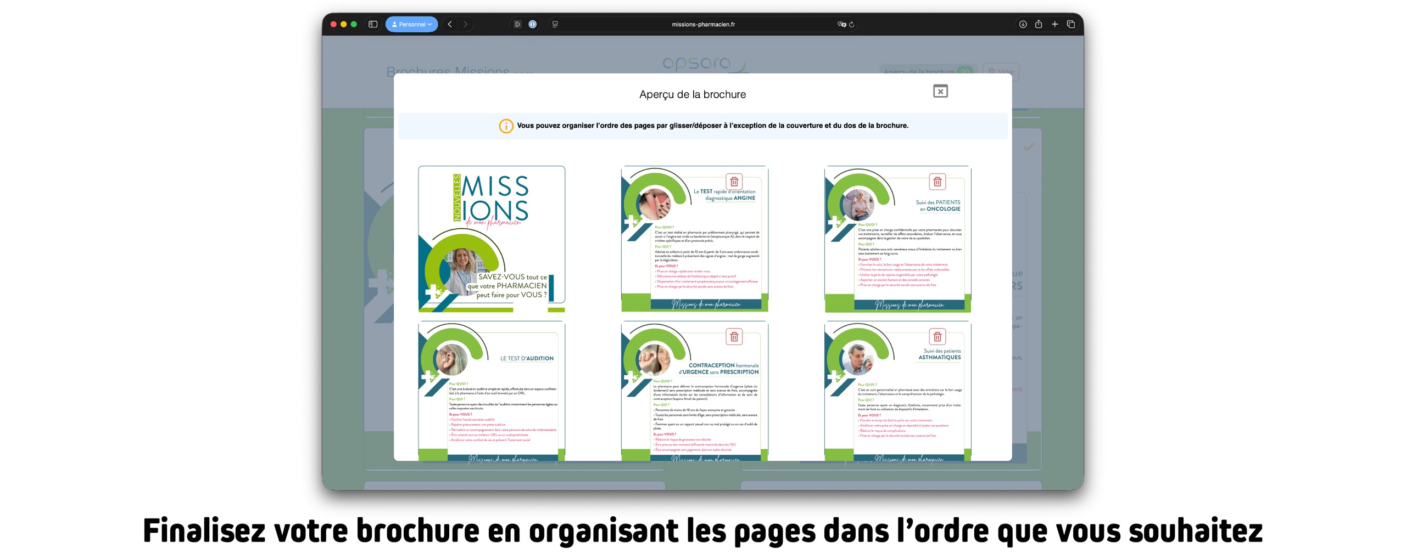Delete the ONCOLOGIE follow-up page
Image resolution: width=1406 pixels, height=559 pixels.
point(936,182)
